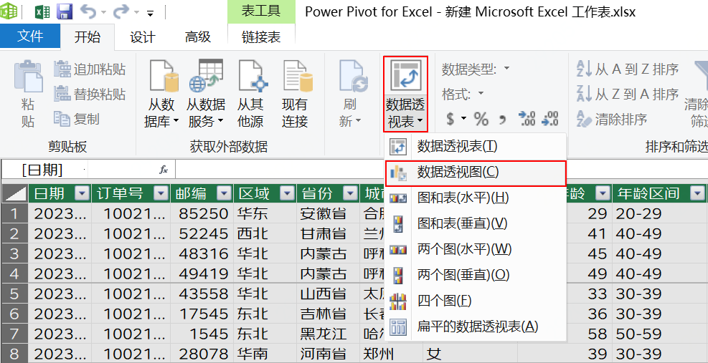Viewport: 708px width, 363px height.
Task: Click 追加粘贴 append paste
Action: (x=90, y=69)
